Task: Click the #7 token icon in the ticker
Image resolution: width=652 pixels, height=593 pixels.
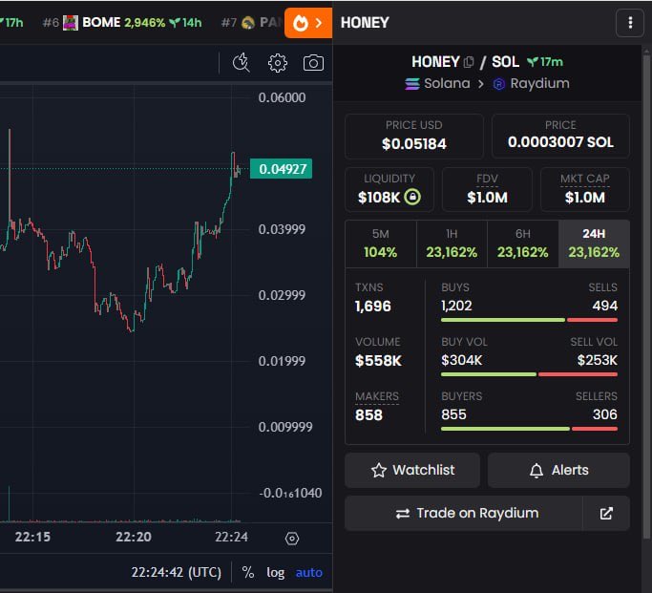Action: [248, 23]
